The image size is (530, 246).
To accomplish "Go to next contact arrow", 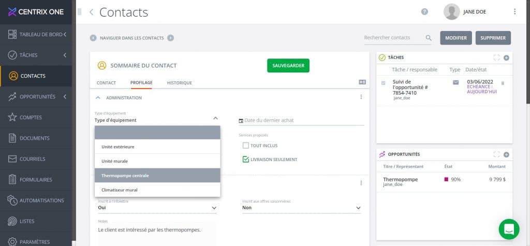I will [x=171, y=38].
